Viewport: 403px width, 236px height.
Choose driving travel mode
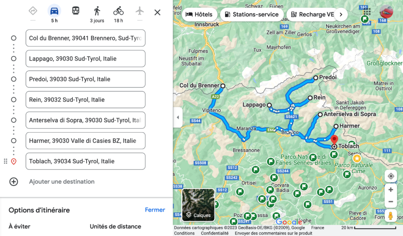point(54,11)
